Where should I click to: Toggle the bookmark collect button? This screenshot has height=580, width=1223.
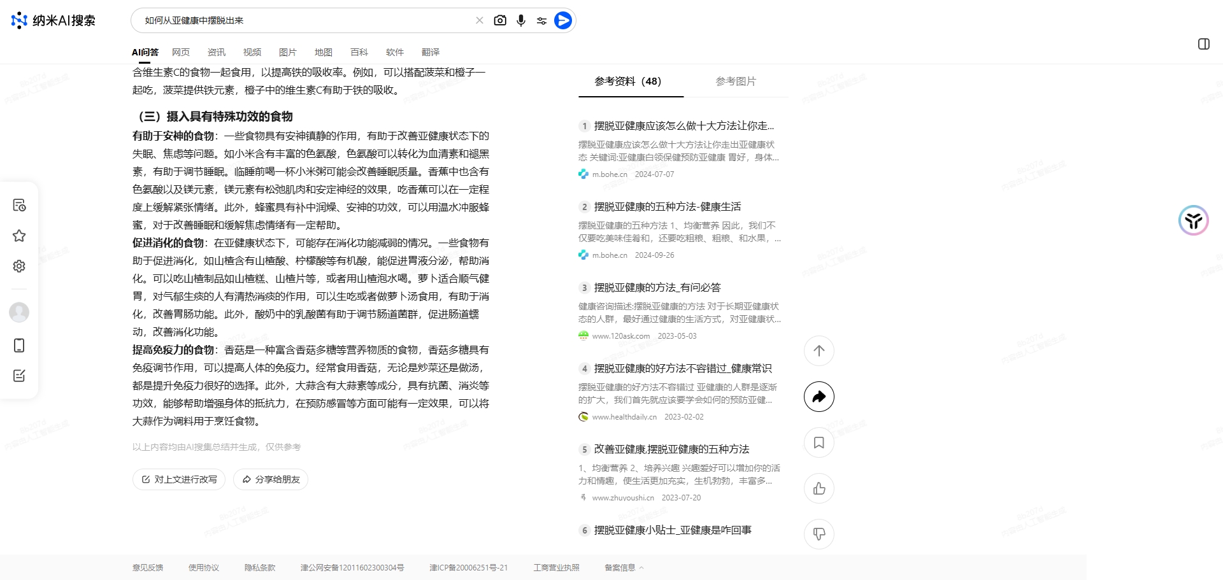[819, 442]
